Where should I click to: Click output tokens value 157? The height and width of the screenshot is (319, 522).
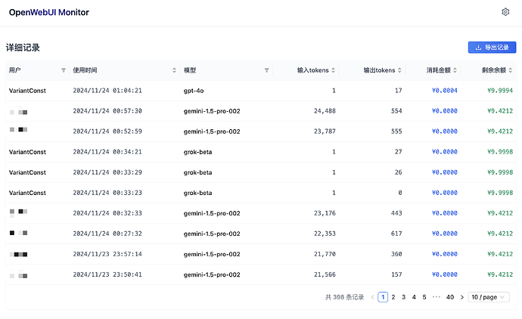[396, 274]
